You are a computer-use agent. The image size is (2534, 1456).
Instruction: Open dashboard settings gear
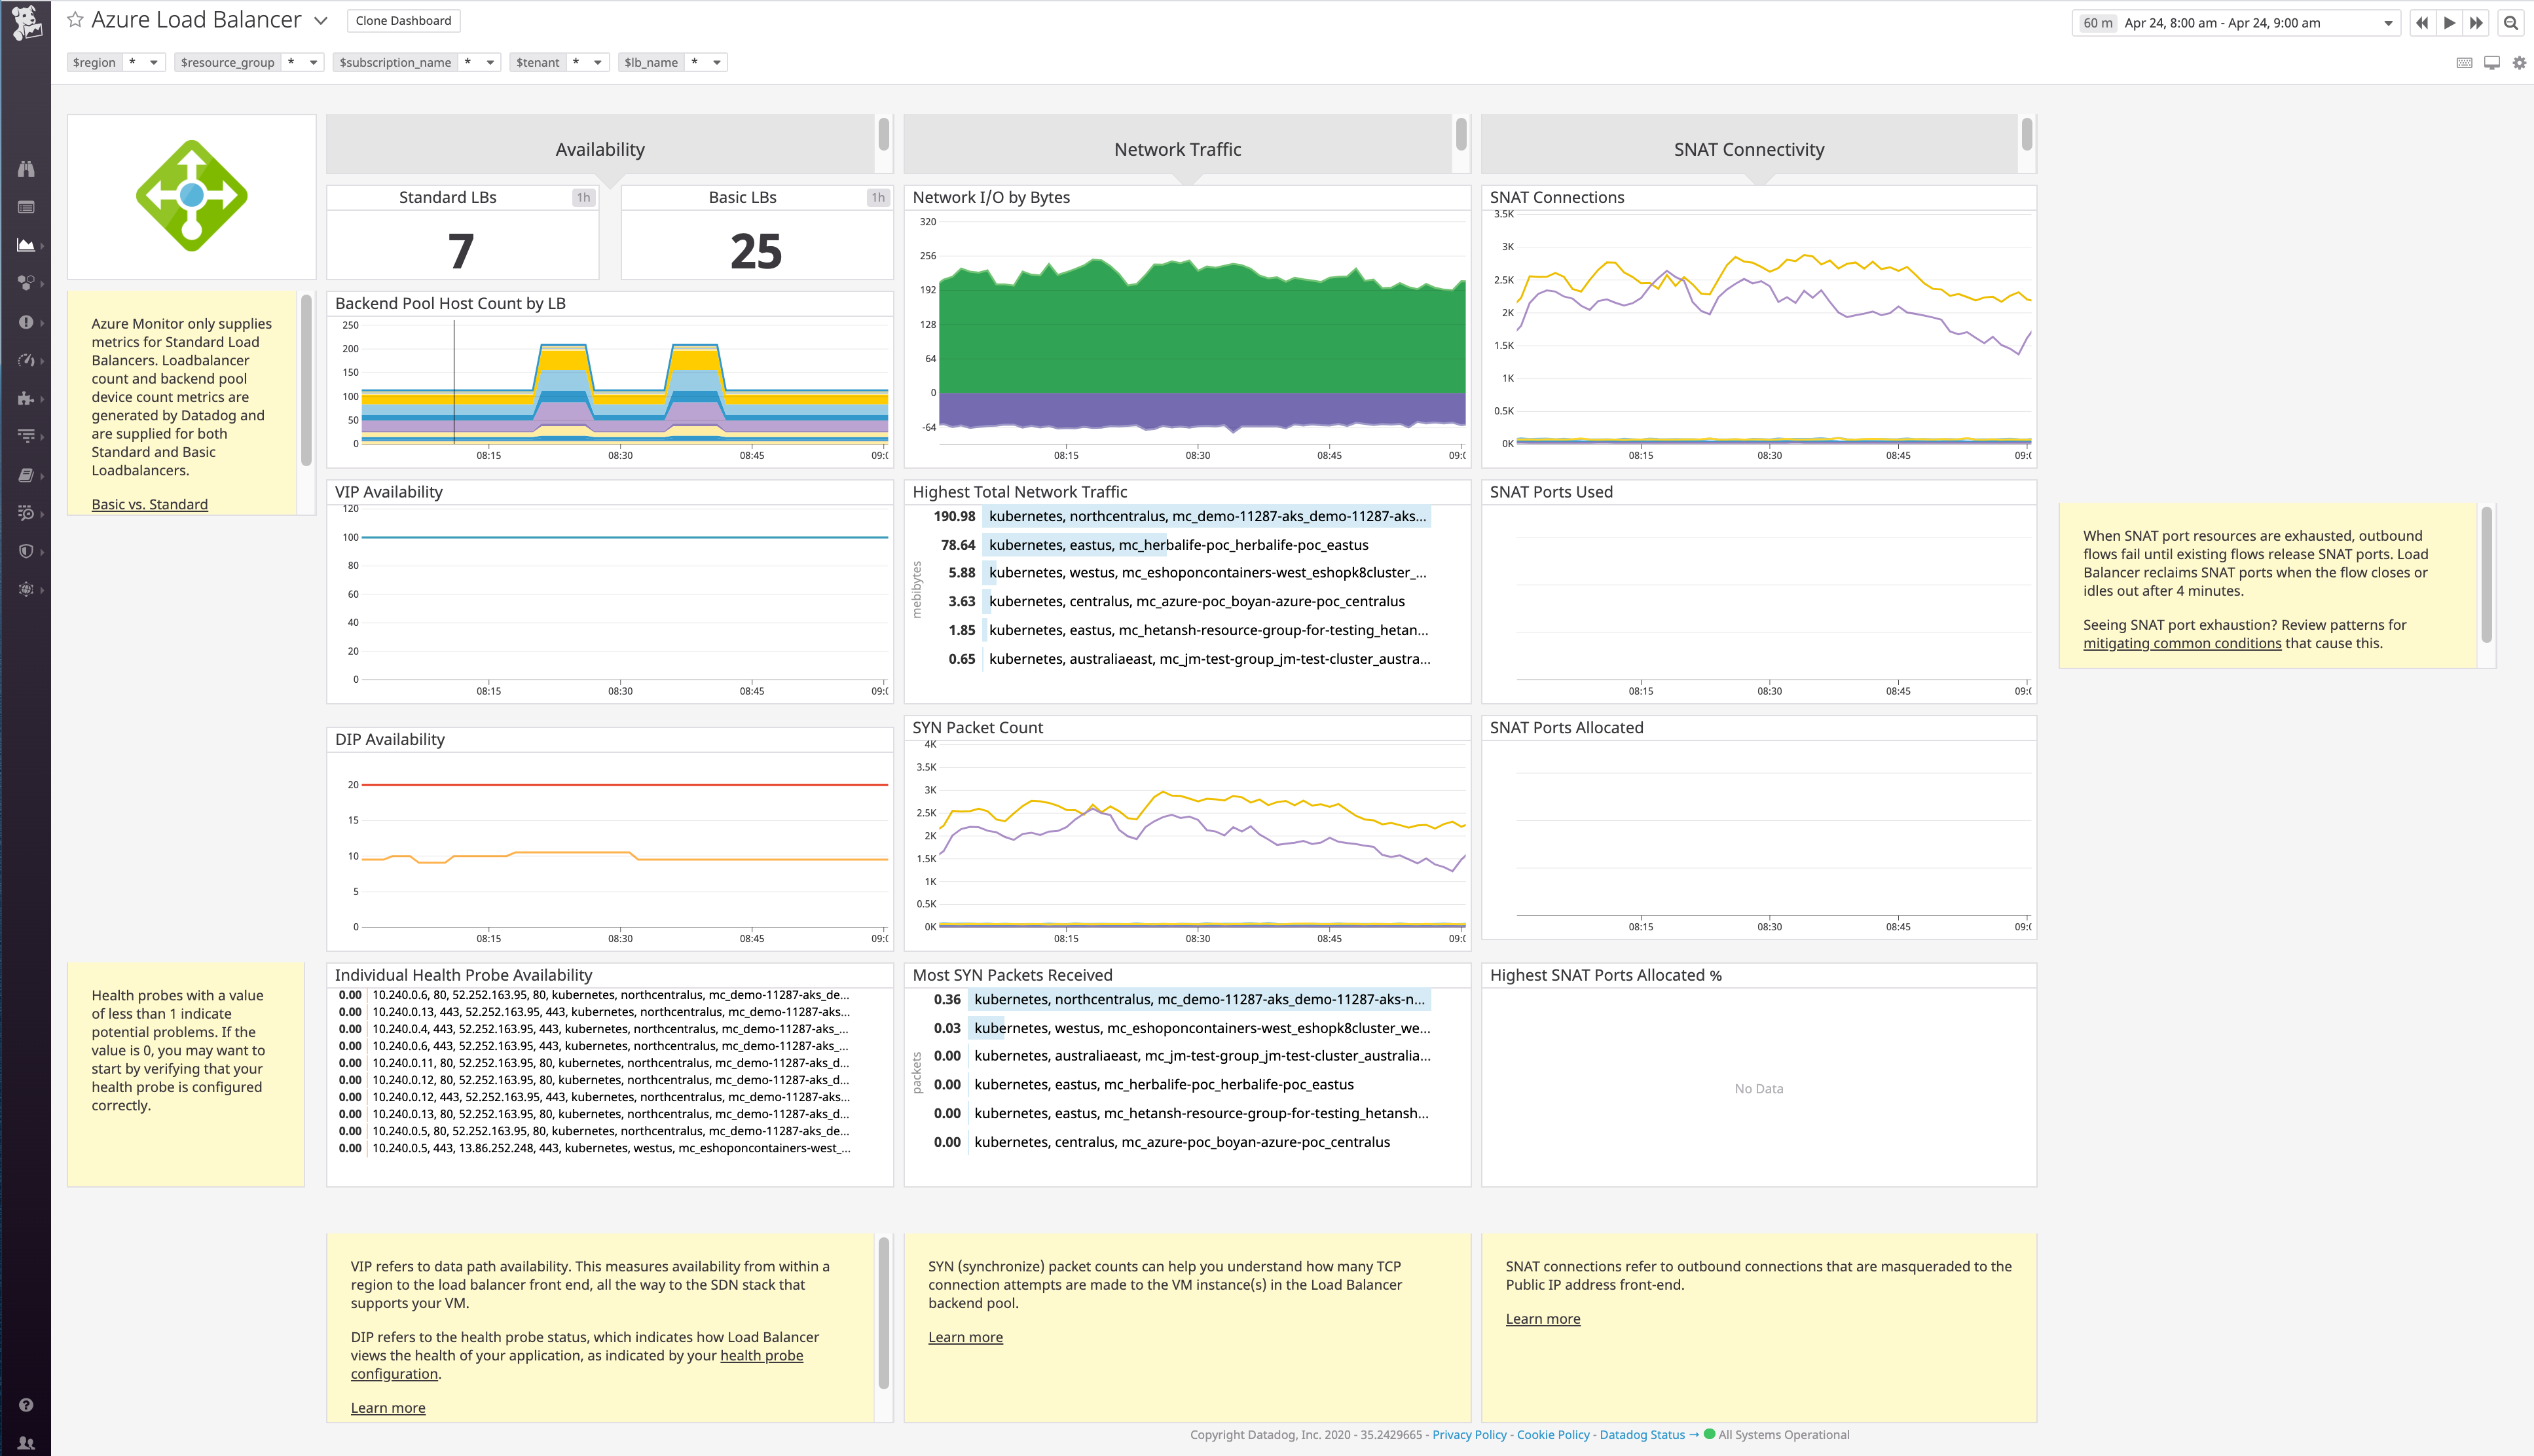point(2519,62)
